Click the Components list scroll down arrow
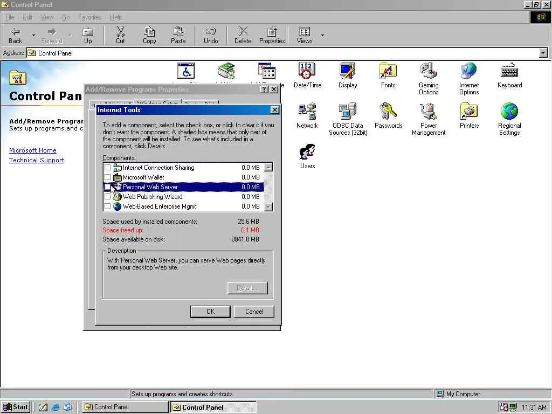552x414 pixels. 268,206
